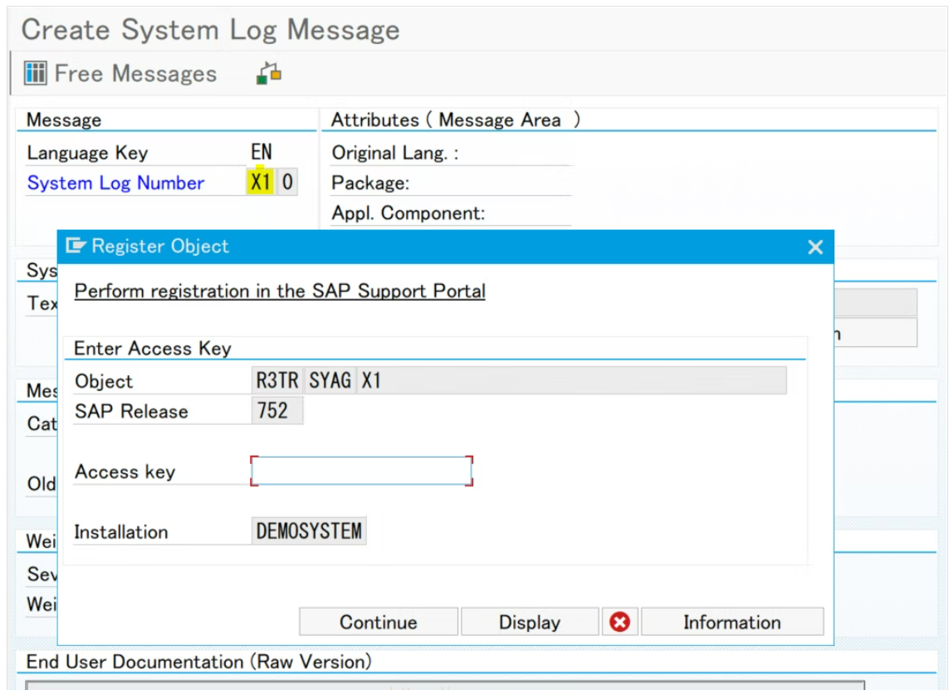Click inside the Access key input field

(x=361, y=470)
